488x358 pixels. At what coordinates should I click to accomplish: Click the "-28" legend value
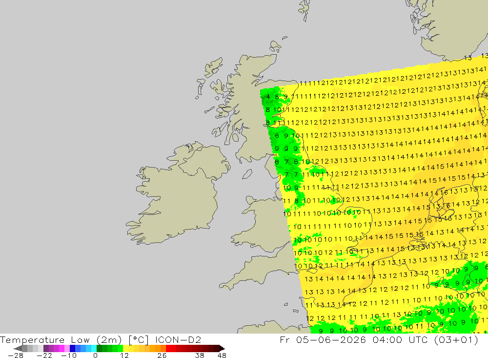point(16,356)
